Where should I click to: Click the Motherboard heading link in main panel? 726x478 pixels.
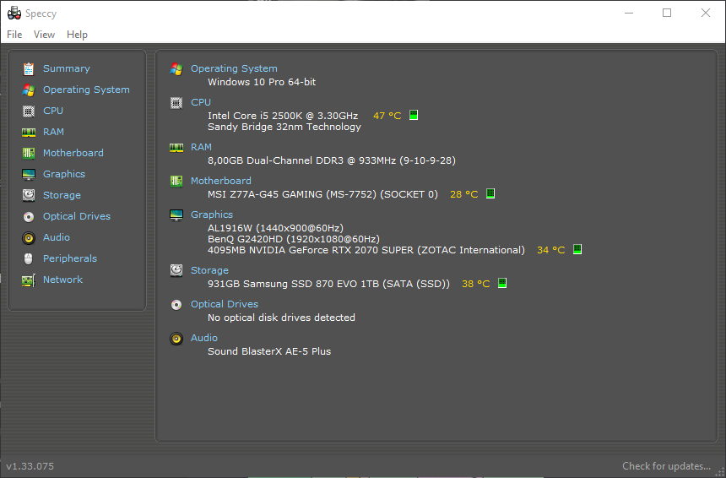[221, 181]
